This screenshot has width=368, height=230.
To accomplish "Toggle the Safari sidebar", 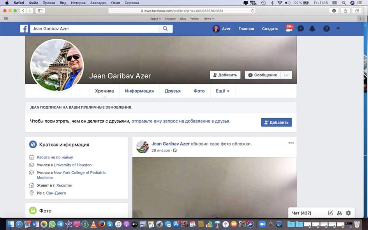I will coord(40,11).
